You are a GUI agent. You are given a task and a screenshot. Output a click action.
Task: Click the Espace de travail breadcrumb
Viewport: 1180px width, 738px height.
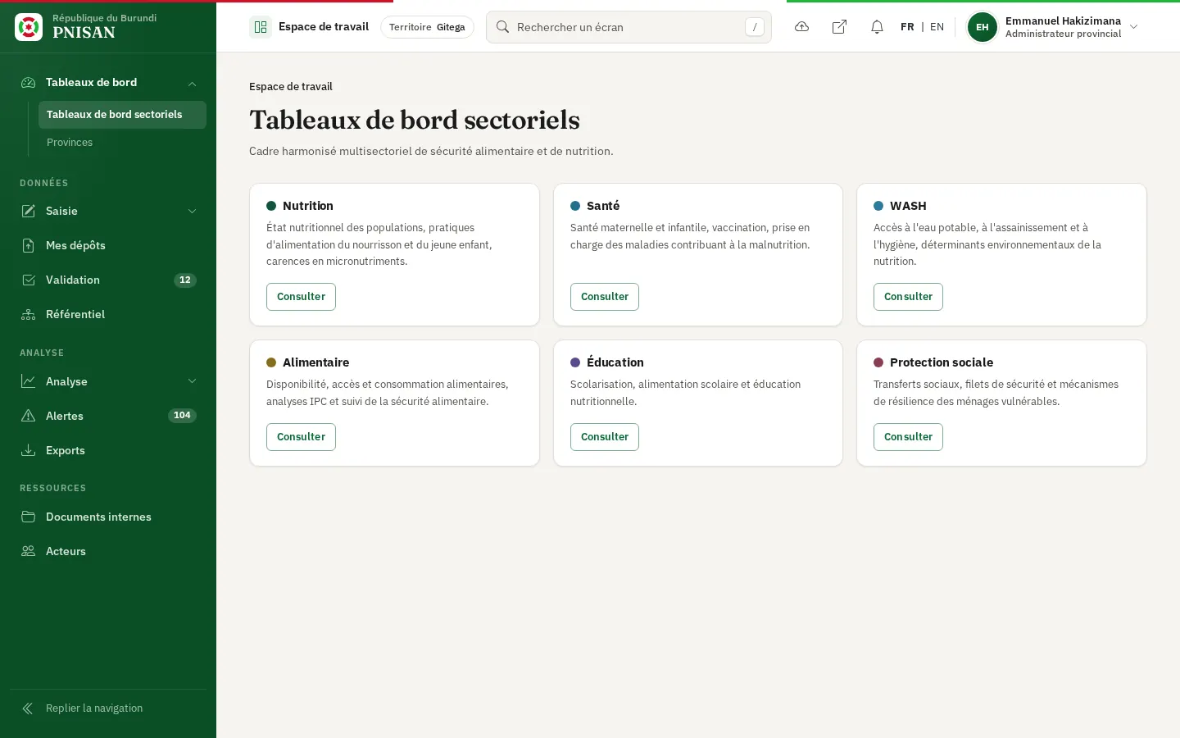coord(291,87)
